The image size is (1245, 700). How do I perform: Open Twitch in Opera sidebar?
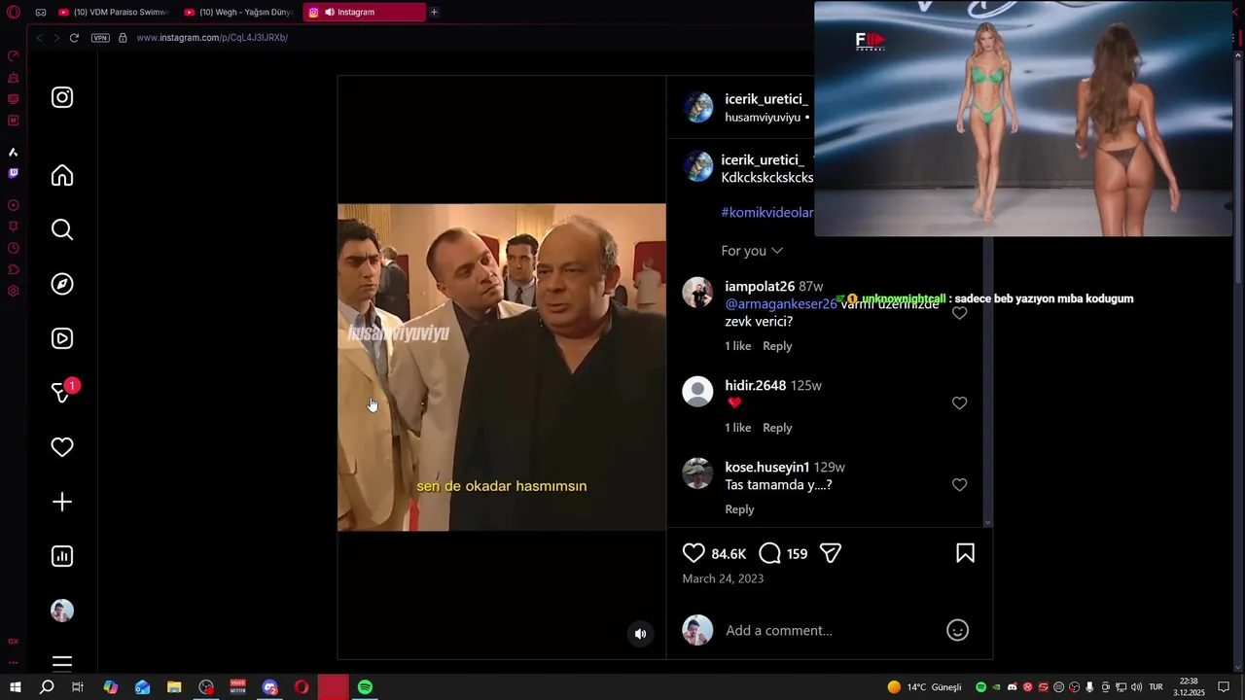[13, 173]
